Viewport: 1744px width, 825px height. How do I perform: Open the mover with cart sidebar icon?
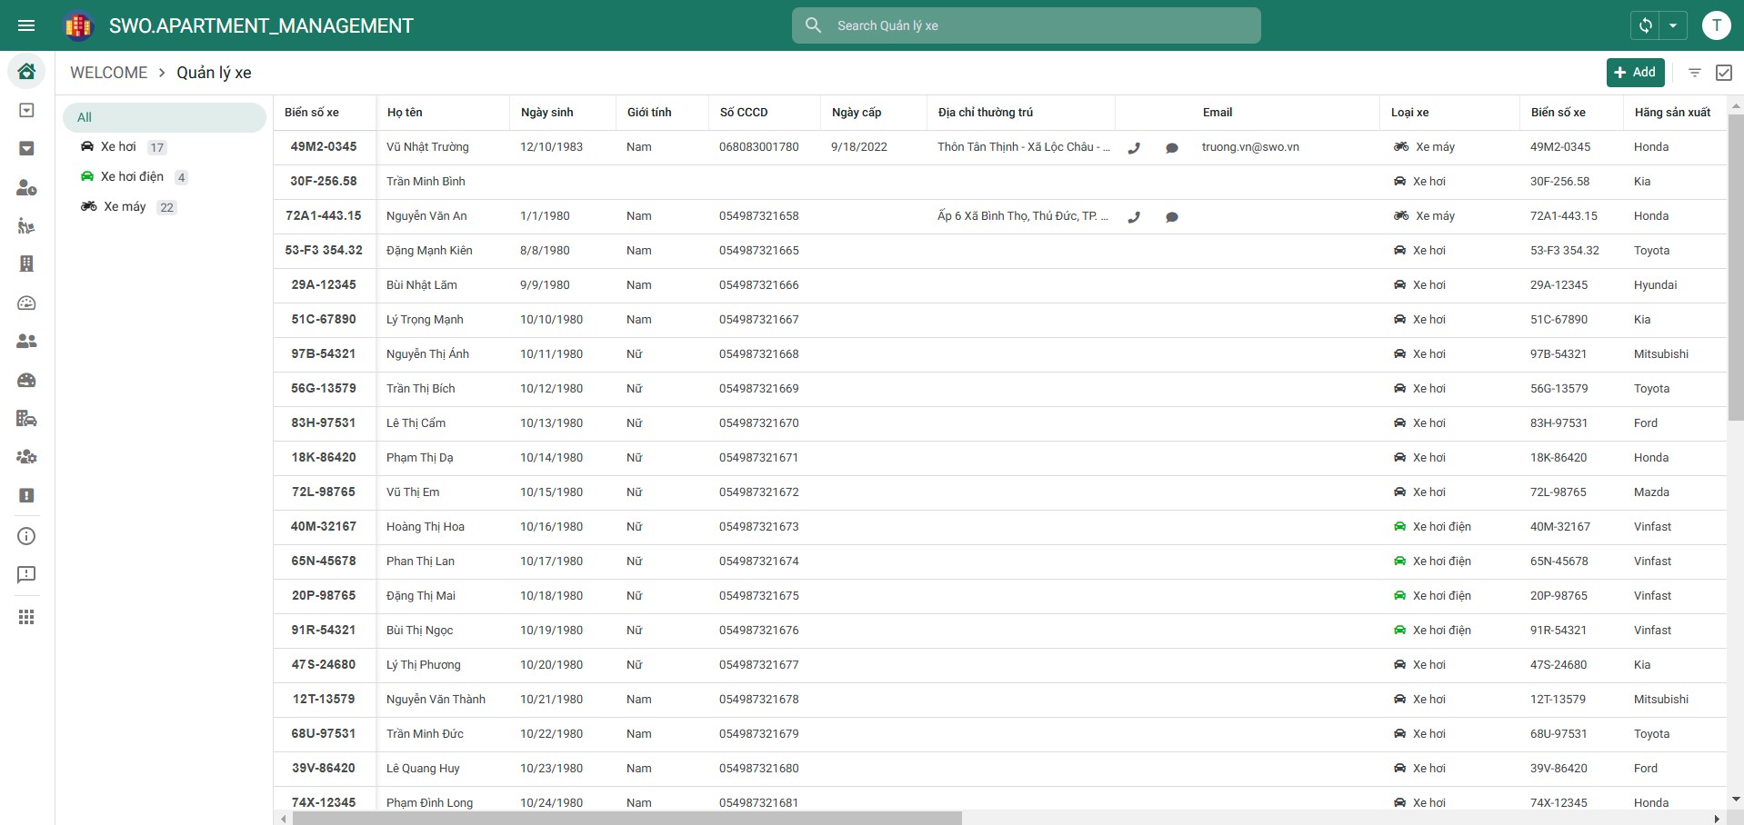(x=26, y=226)
